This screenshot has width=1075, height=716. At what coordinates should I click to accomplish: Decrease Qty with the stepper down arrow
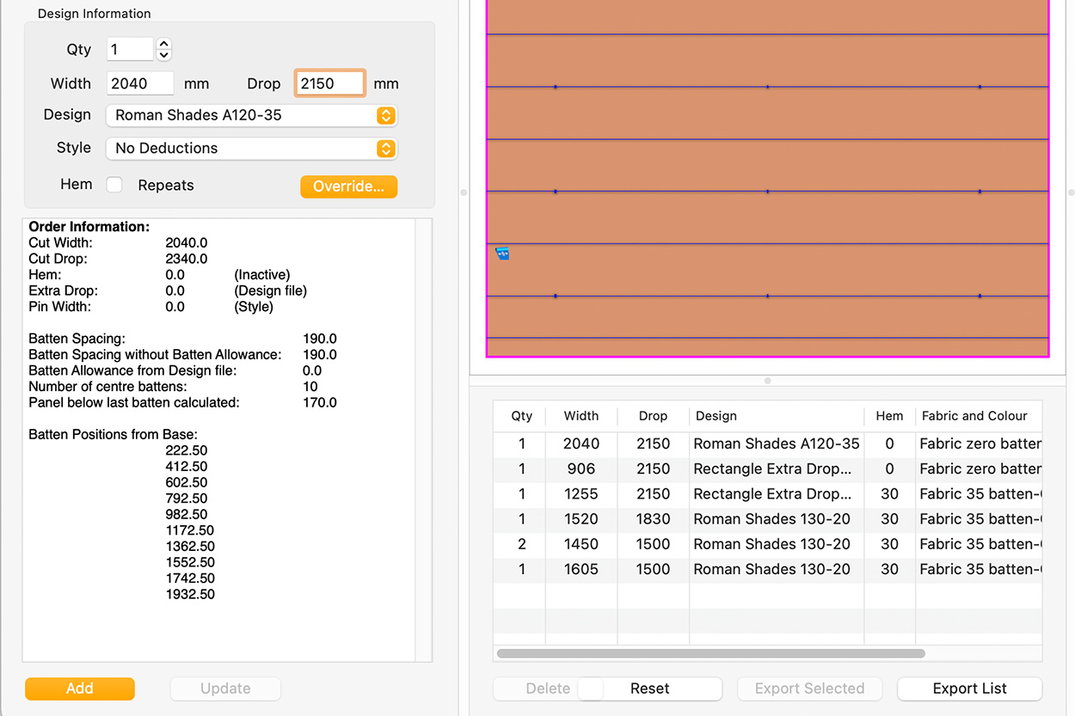click(x=164, y=55)
